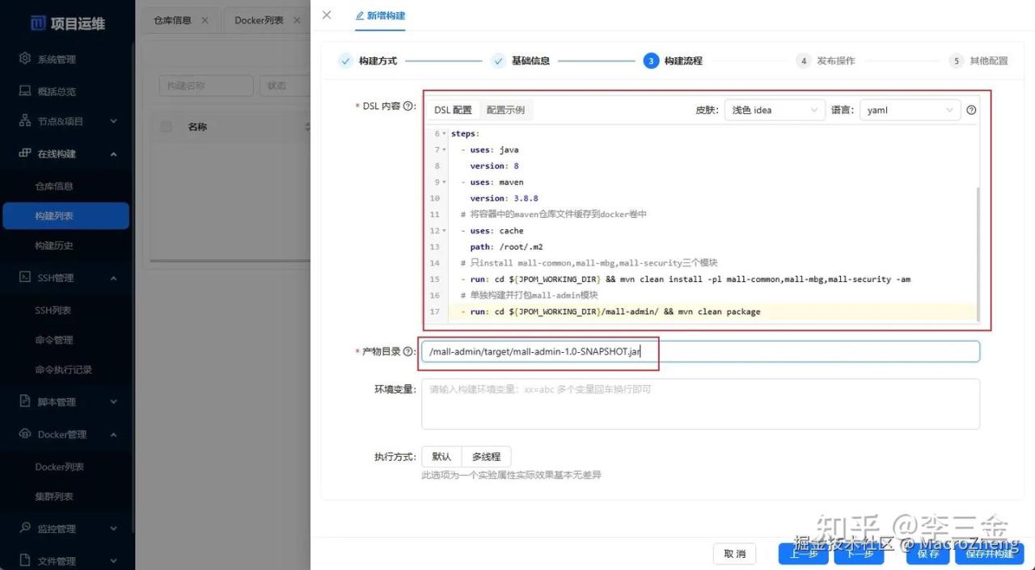The width and height of the screenshot is (1035, 570).
Task: Close the Docker列表 tab
Action: (x=296, y=20)
